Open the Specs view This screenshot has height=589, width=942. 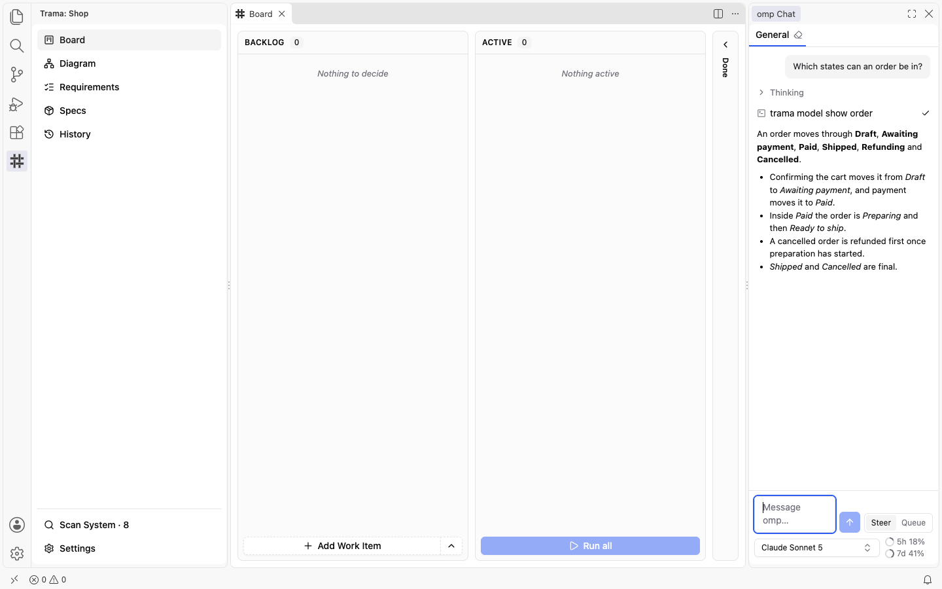(x=129, y=111)
